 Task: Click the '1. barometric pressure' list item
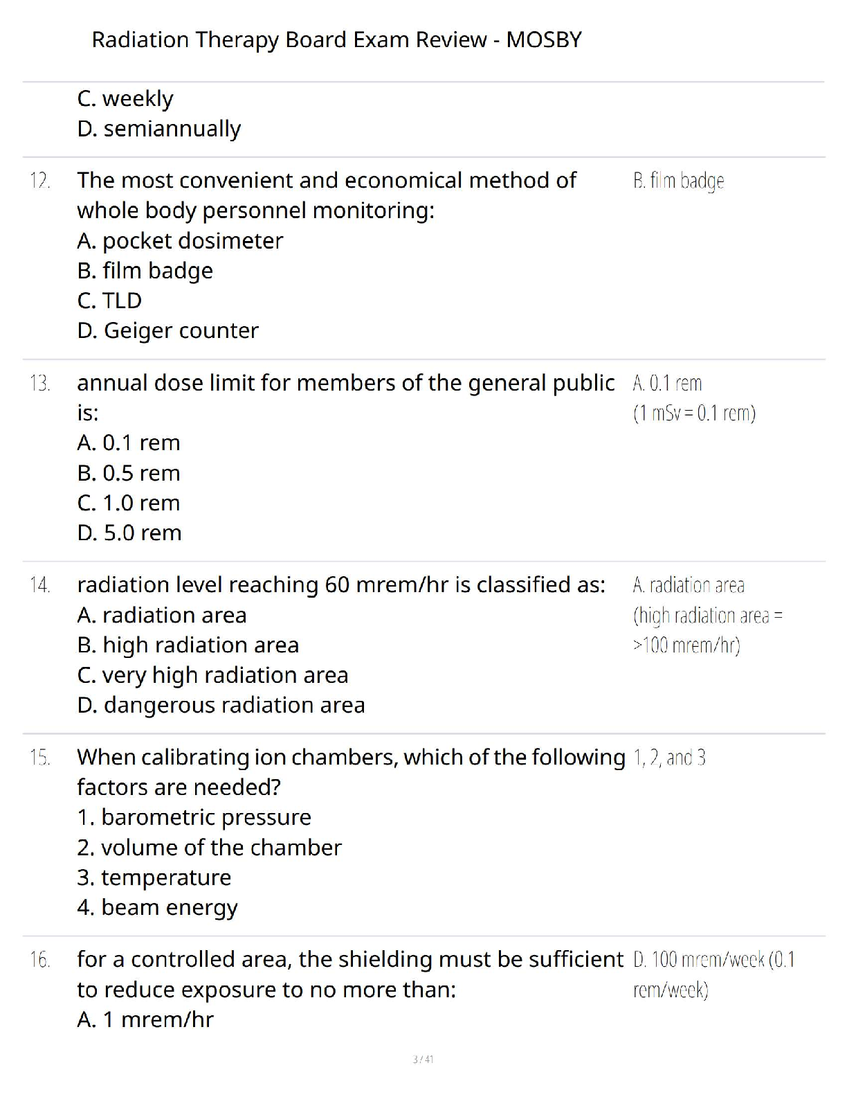click(194, 817)
